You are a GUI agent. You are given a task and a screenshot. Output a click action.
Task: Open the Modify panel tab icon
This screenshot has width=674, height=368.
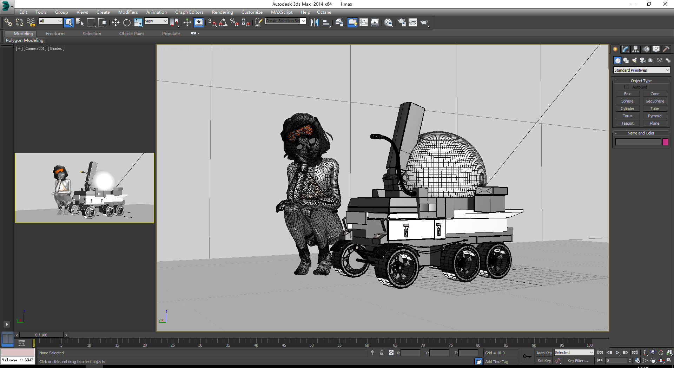[625, 49]
